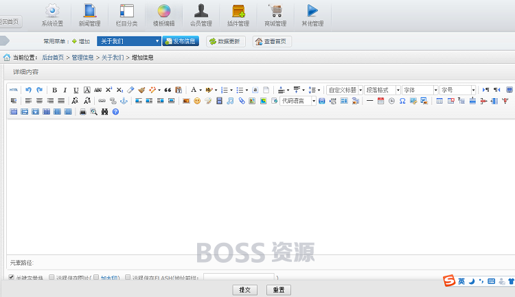This screenshot has width=515, height=297.
Task: Apply superscript formatting
Action: [108, 90]
